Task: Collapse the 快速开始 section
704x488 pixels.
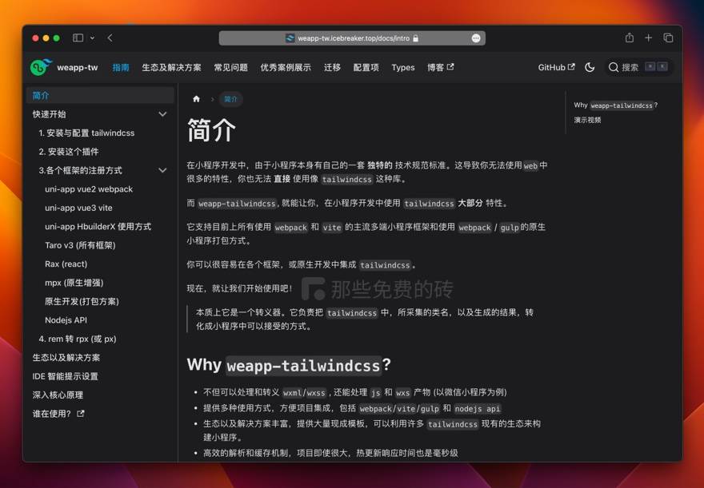Action: point(162,113)
